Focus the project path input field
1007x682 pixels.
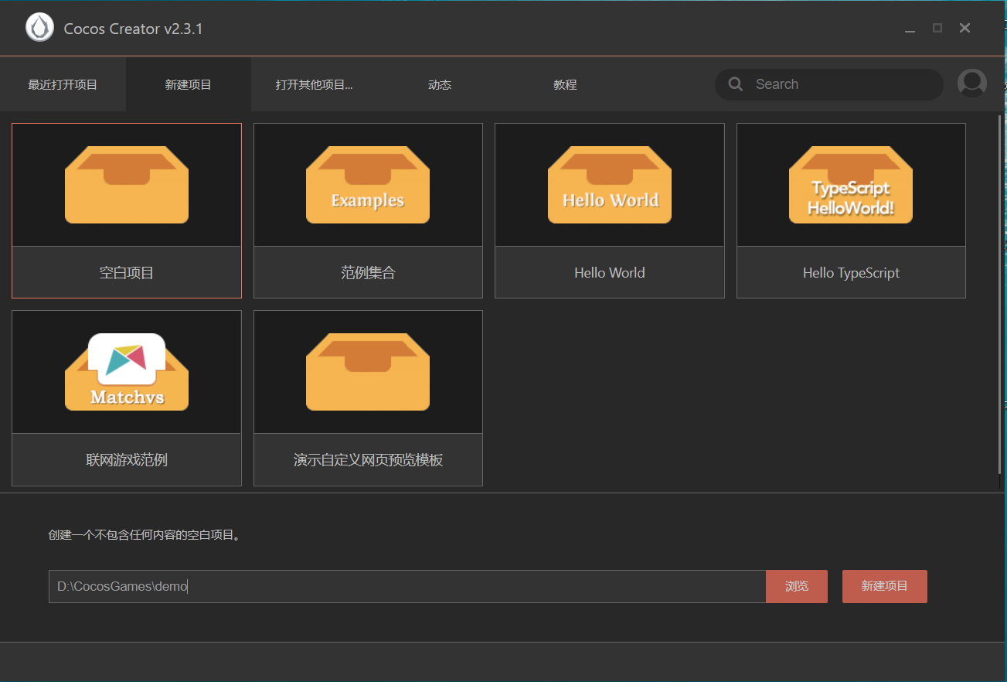407,586
